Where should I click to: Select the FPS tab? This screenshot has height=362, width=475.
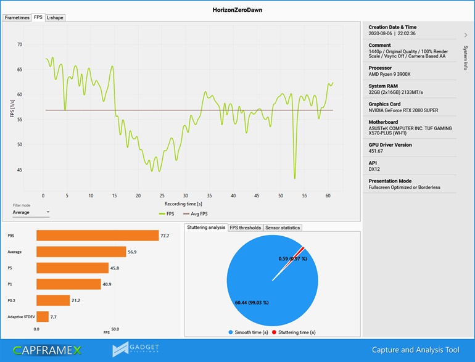(38, 18)
